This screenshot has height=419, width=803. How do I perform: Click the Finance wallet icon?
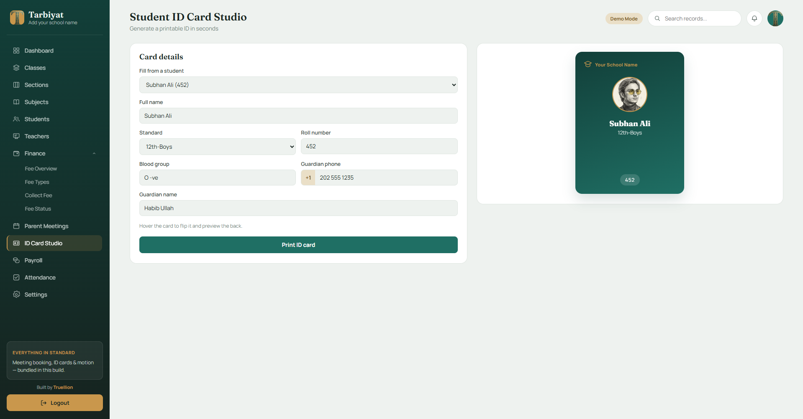pyautogui.click(x=16, y=153)
